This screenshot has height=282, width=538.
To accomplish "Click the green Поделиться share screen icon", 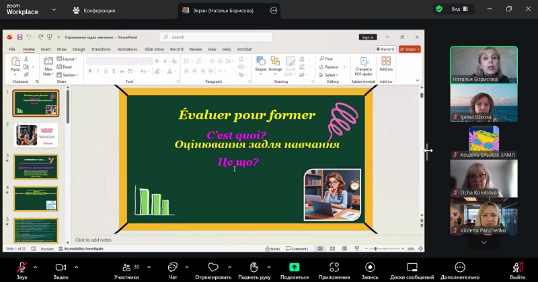I will pos(294,267).
